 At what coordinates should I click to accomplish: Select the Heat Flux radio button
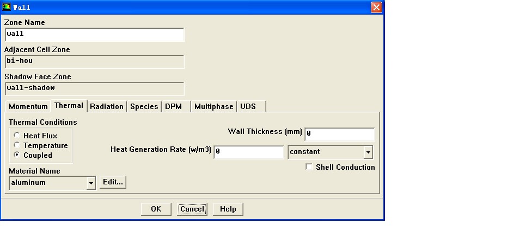click(17, 136)
